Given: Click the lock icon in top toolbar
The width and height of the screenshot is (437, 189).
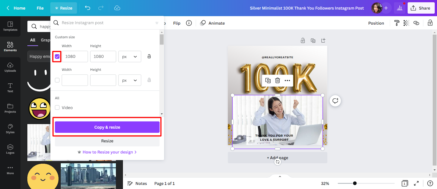Looking at the screenshot, I should (430, 23).
